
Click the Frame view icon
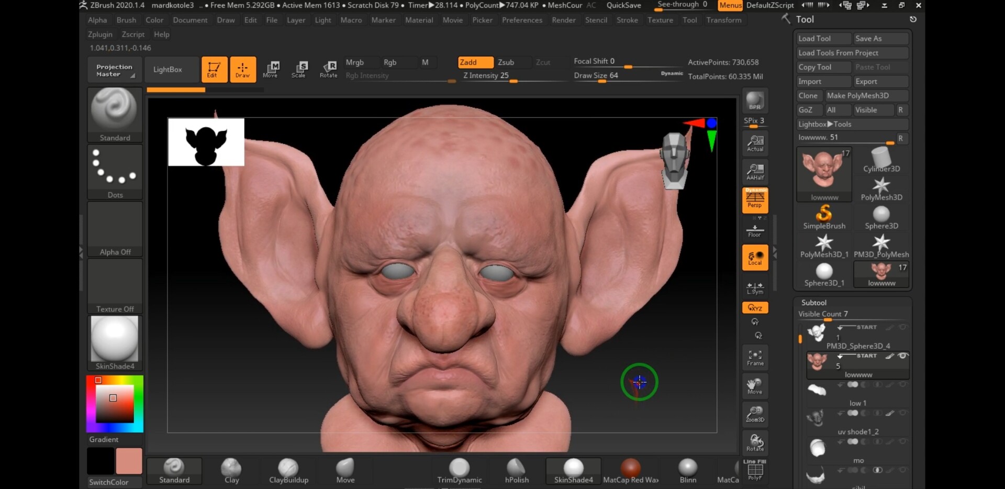(755, 358)
